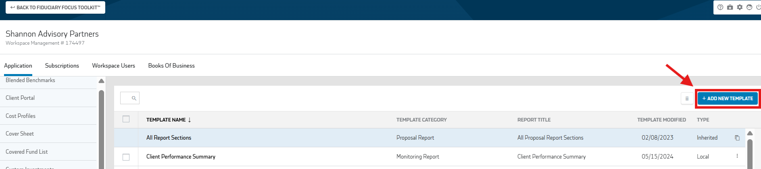The width and height of the screenshot is (761, 169).
Task: Click sidebar scroll up arrow
Action: coord(102,81)
